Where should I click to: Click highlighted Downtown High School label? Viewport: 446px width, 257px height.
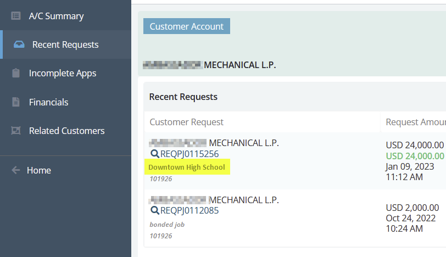click(x=187, y=167)
